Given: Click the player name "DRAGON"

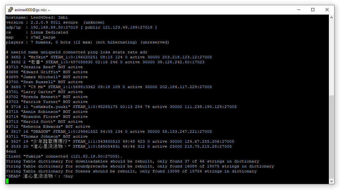Looking at the screenshot, I should click(x=41, y=132).
